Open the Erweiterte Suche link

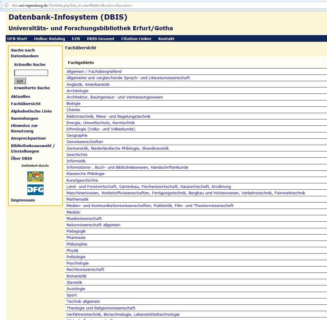[32, 88]
